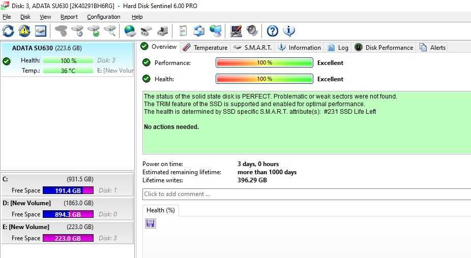This screenshot has width=471, height=258.
Task: Click the 'Disk: 0' label in D: row
Action: [107, 214]
